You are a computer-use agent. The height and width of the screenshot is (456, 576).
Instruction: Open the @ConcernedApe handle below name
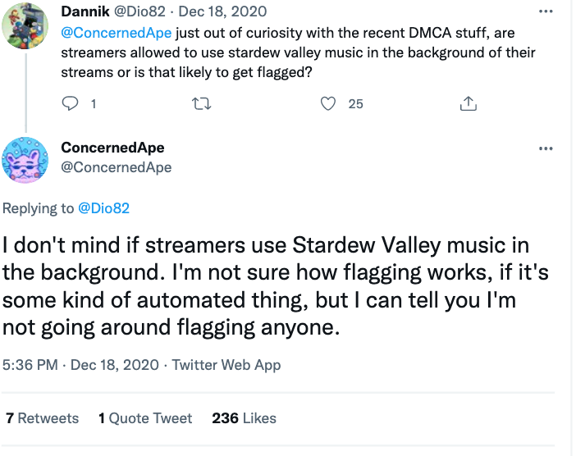click(116, 166)
